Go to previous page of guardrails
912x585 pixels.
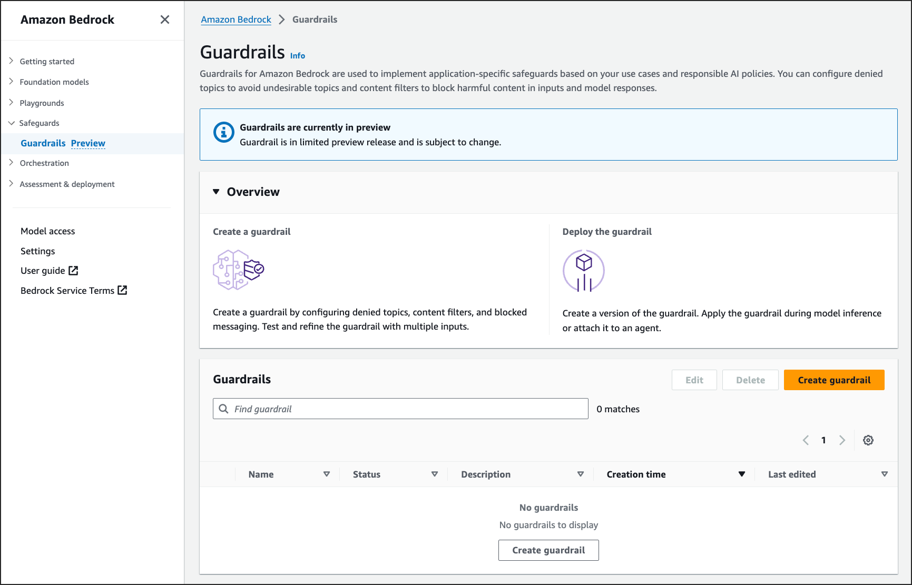click(806, 440)
